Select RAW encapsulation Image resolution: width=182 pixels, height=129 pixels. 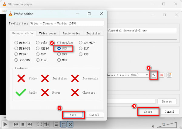pyautogui.click(x=62, y=54)
